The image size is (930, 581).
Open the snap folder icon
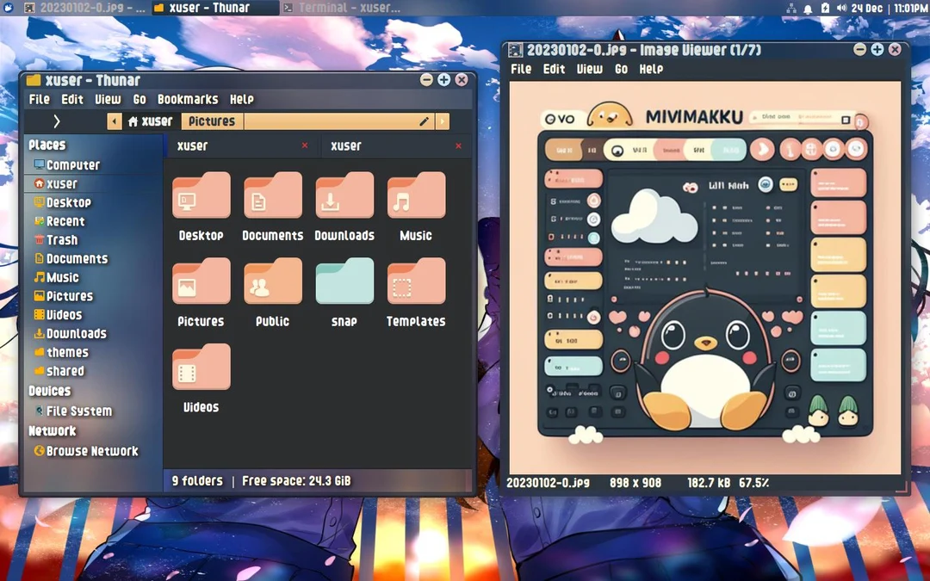click(344, 281)
